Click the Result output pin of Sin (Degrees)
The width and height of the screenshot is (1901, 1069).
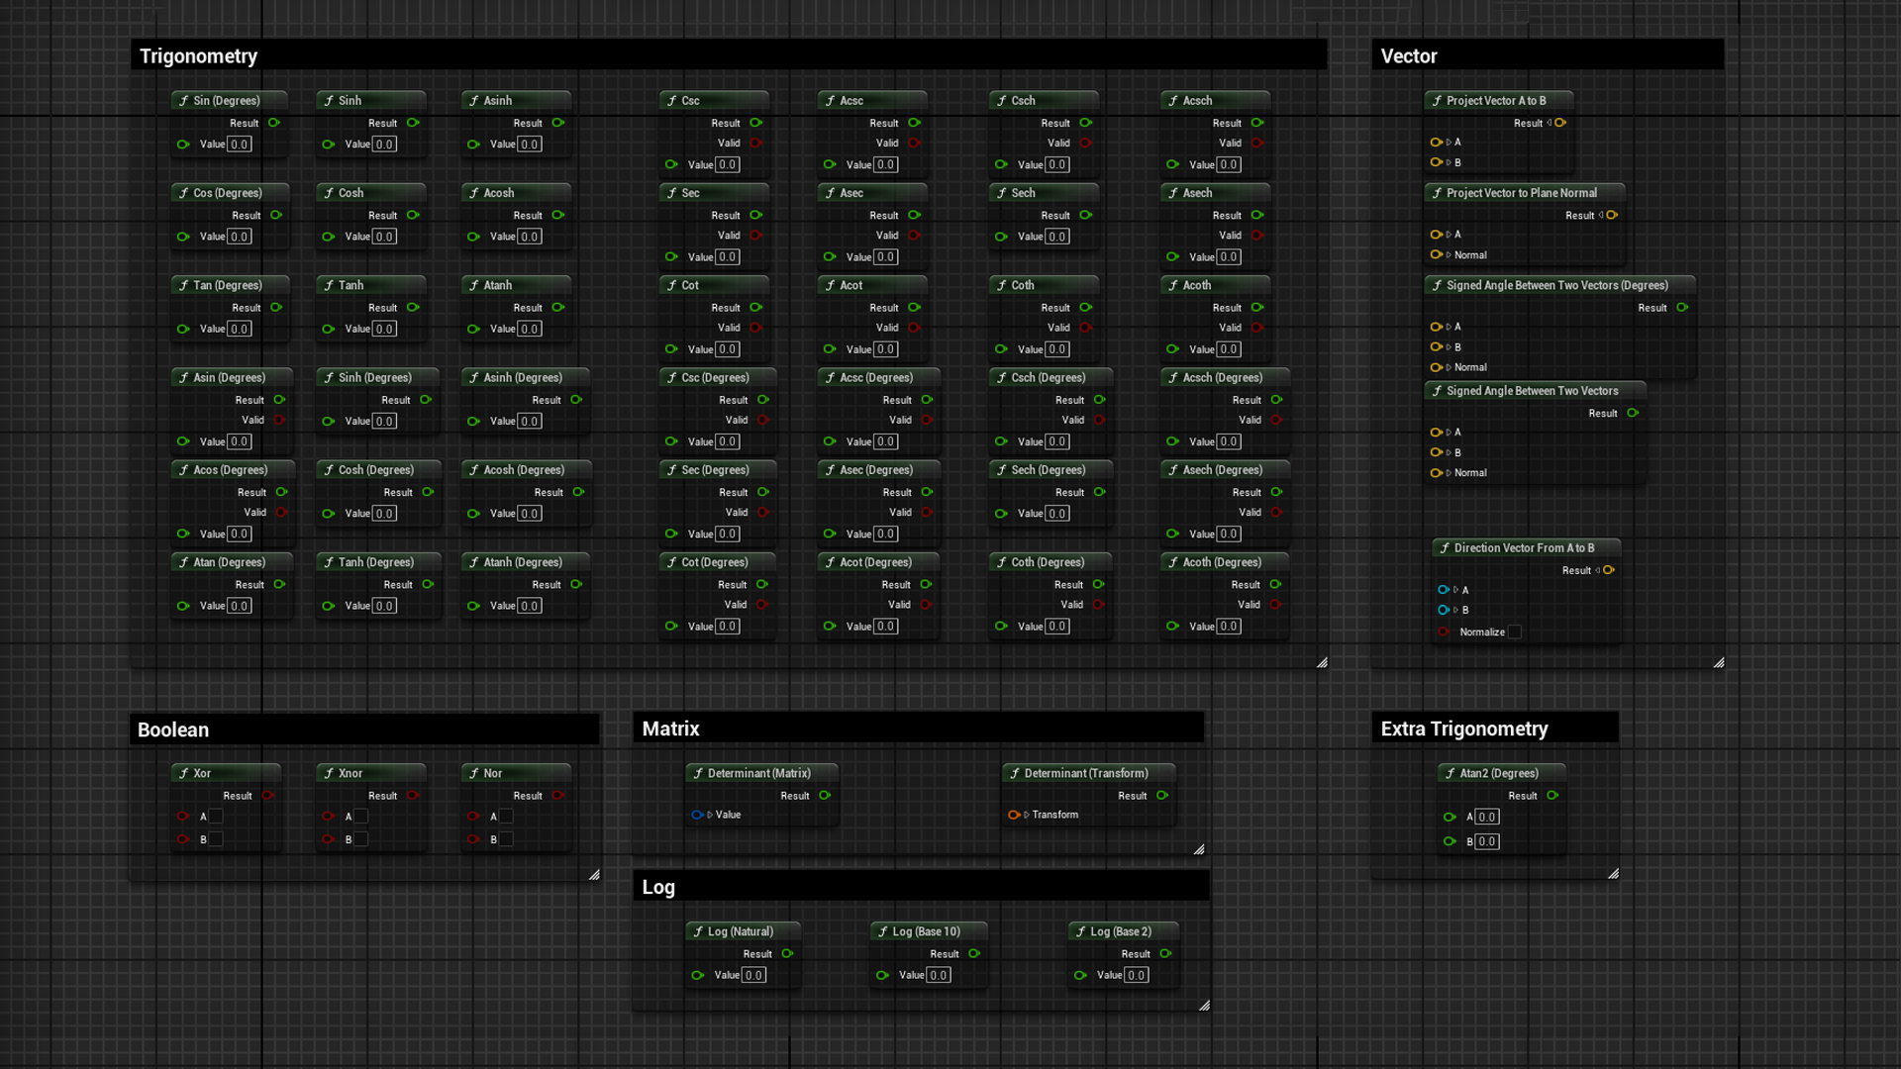click(274, 123)
